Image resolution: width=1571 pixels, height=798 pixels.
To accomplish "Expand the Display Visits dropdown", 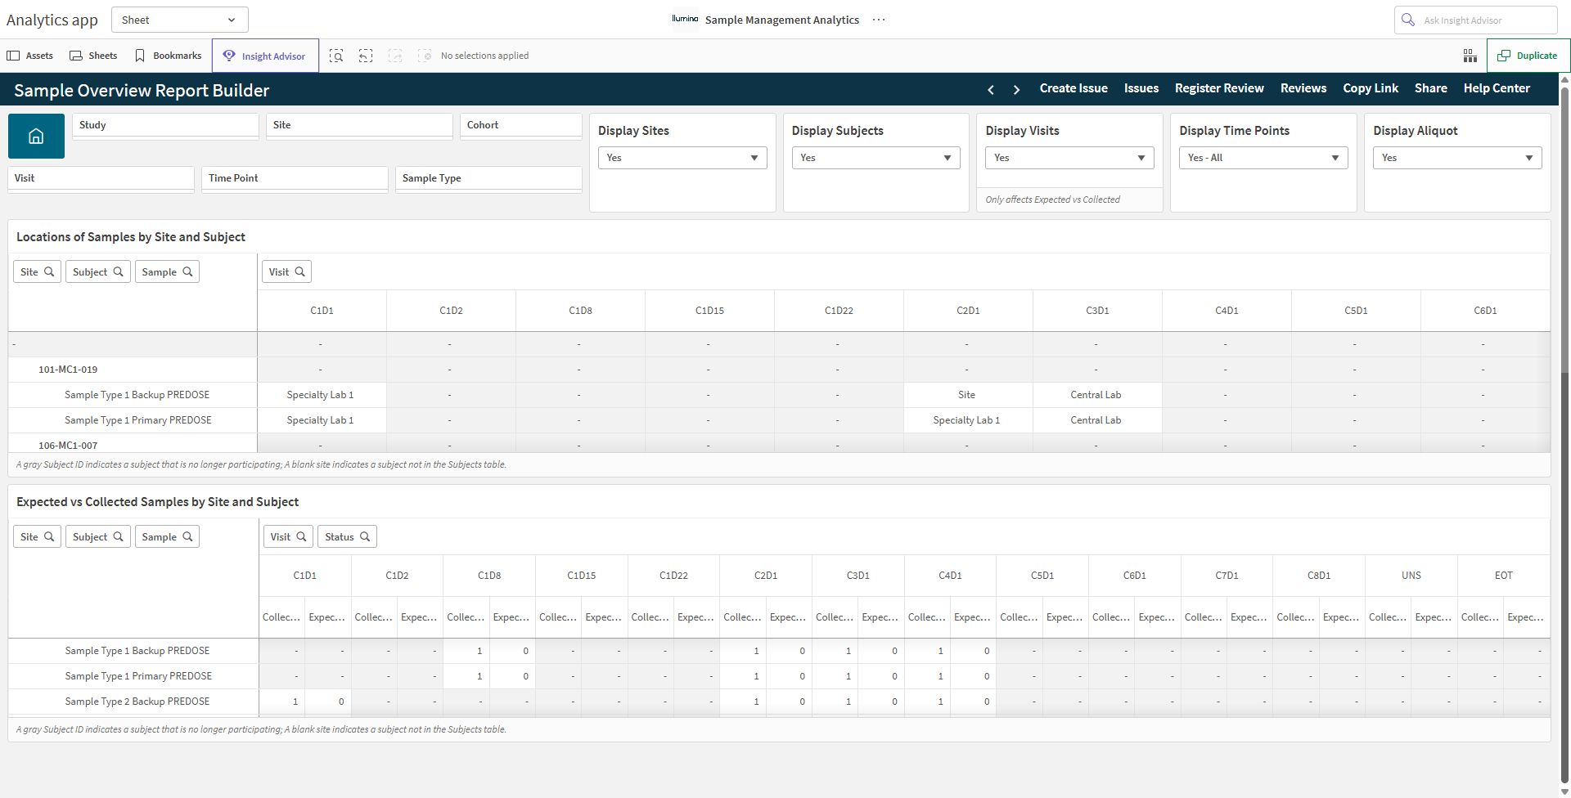I will click(x=1069, y=158).
